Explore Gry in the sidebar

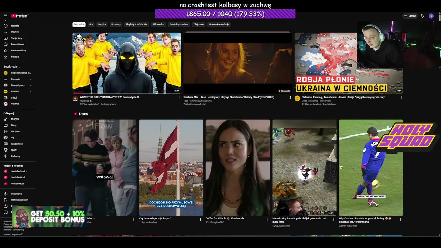click(x=13, y=137)
